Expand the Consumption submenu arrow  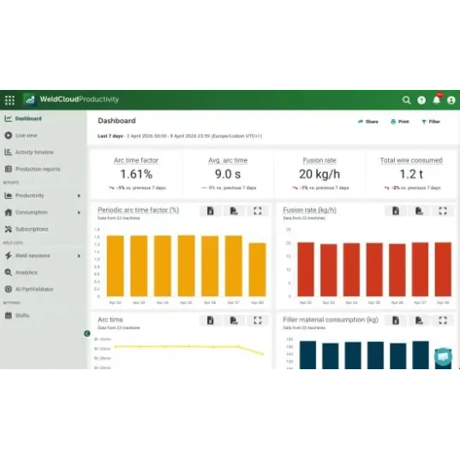pyautogui.click(x=79, y=212)
